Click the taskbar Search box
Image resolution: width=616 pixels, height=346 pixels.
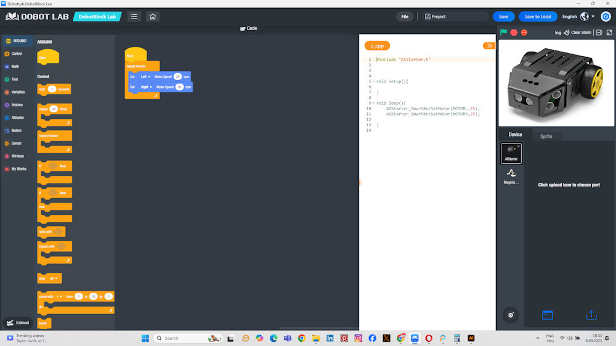pyautogui.click(x=188, y=338)
